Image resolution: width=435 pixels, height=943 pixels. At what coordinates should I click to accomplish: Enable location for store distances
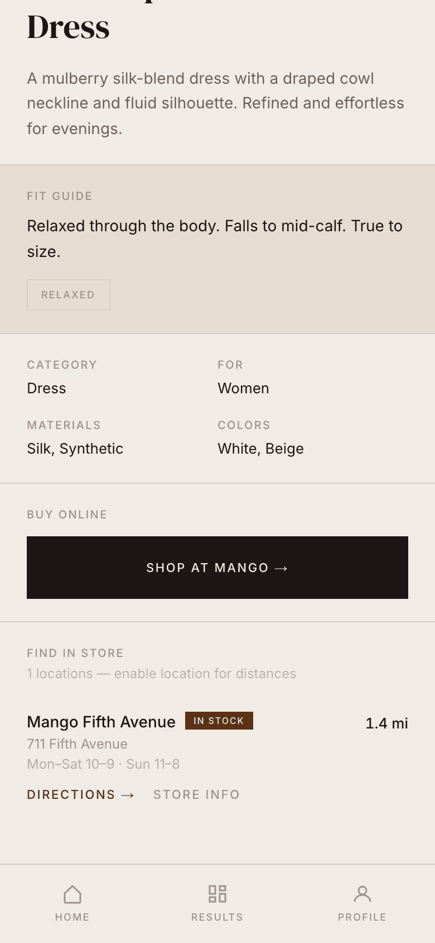[161, 674]
